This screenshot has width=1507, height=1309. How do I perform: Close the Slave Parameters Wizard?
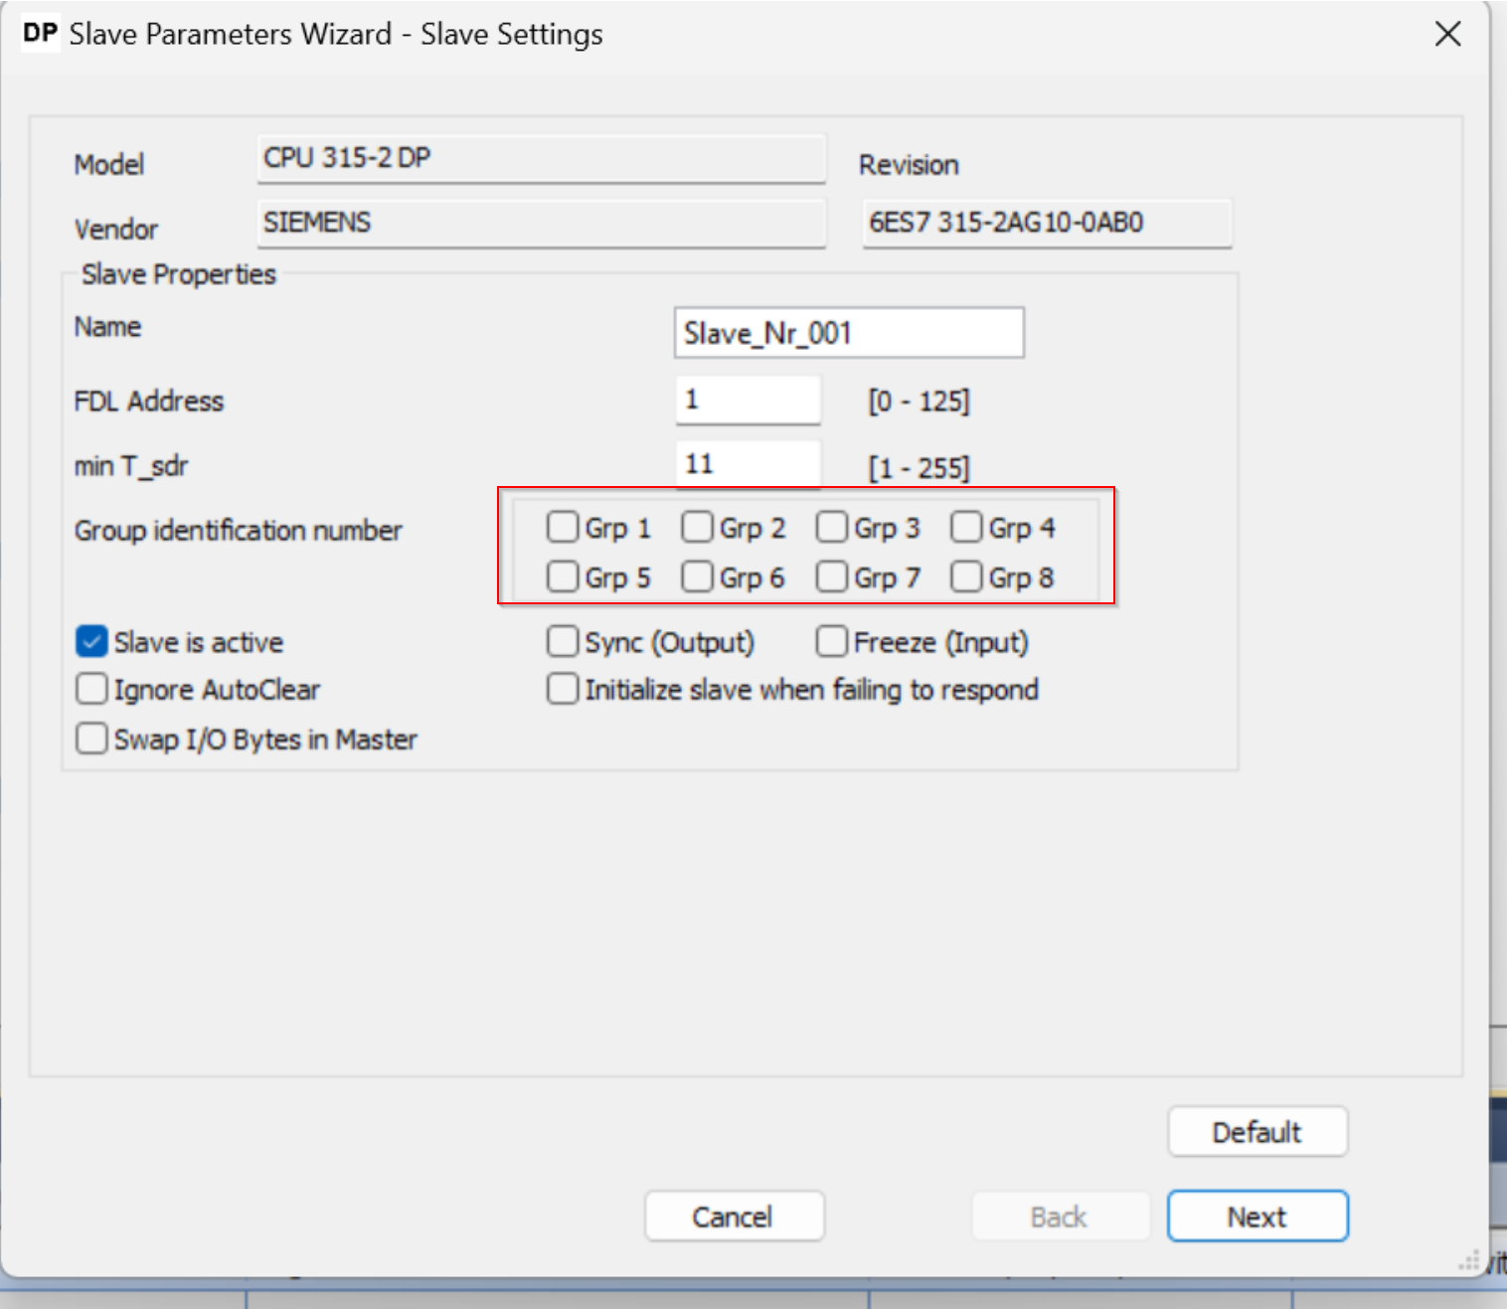[x=1448, y=34]
